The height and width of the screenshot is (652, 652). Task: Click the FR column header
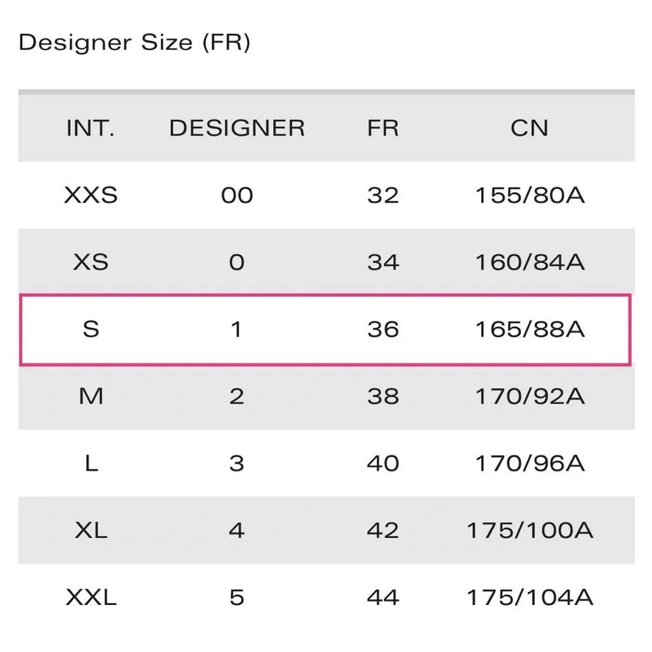point(383,128)
